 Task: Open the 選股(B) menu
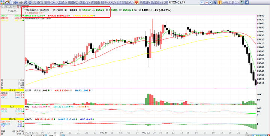pos(84,2)
